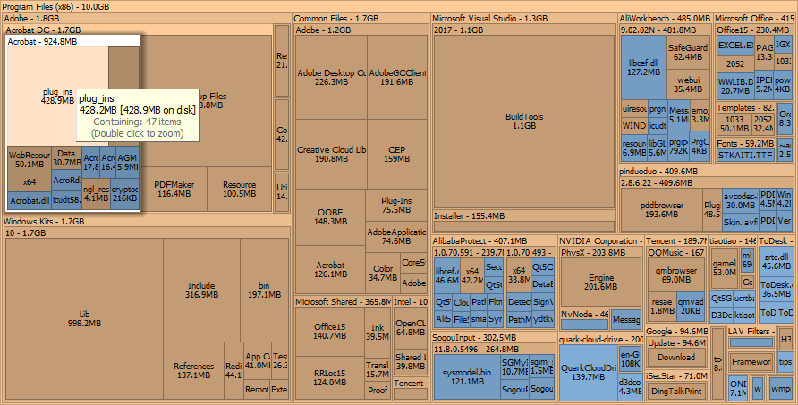Select the pddbrowser 193.6MB block
This screenshot has width=798, height=405.
click(661, 209)
